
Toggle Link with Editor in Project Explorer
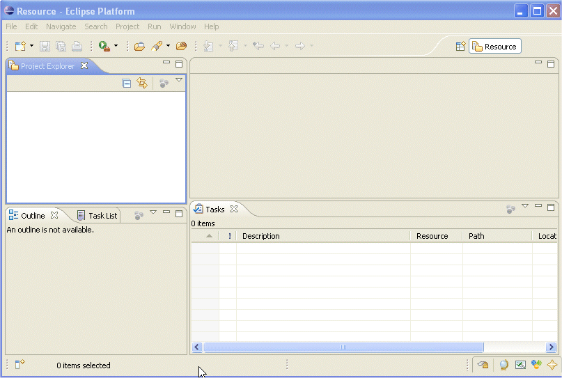[142, 83]
